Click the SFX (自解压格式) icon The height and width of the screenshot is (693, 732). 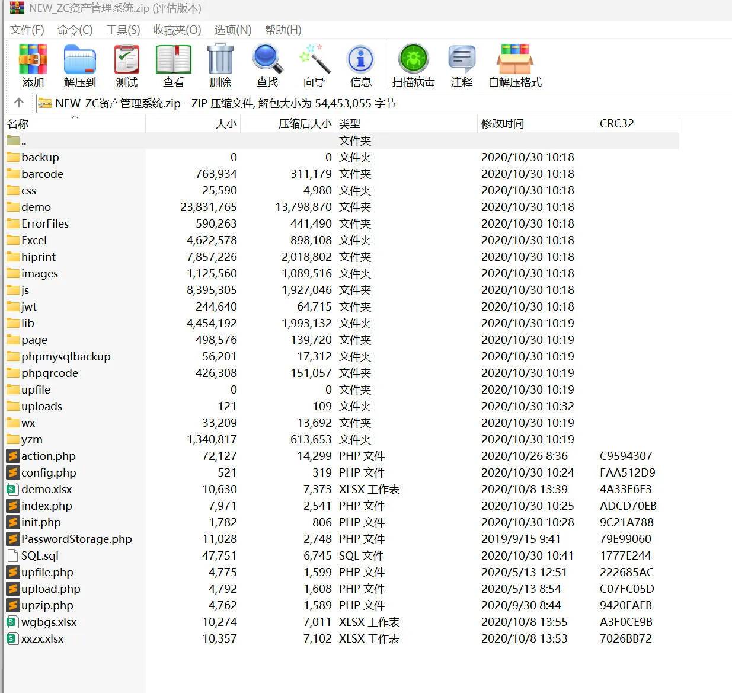click(x=515, y=59)
